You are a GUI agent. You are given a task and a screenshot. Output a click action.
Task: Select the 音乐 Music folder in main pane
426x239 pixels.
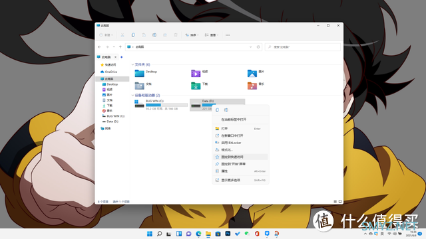tap(252, 86)
